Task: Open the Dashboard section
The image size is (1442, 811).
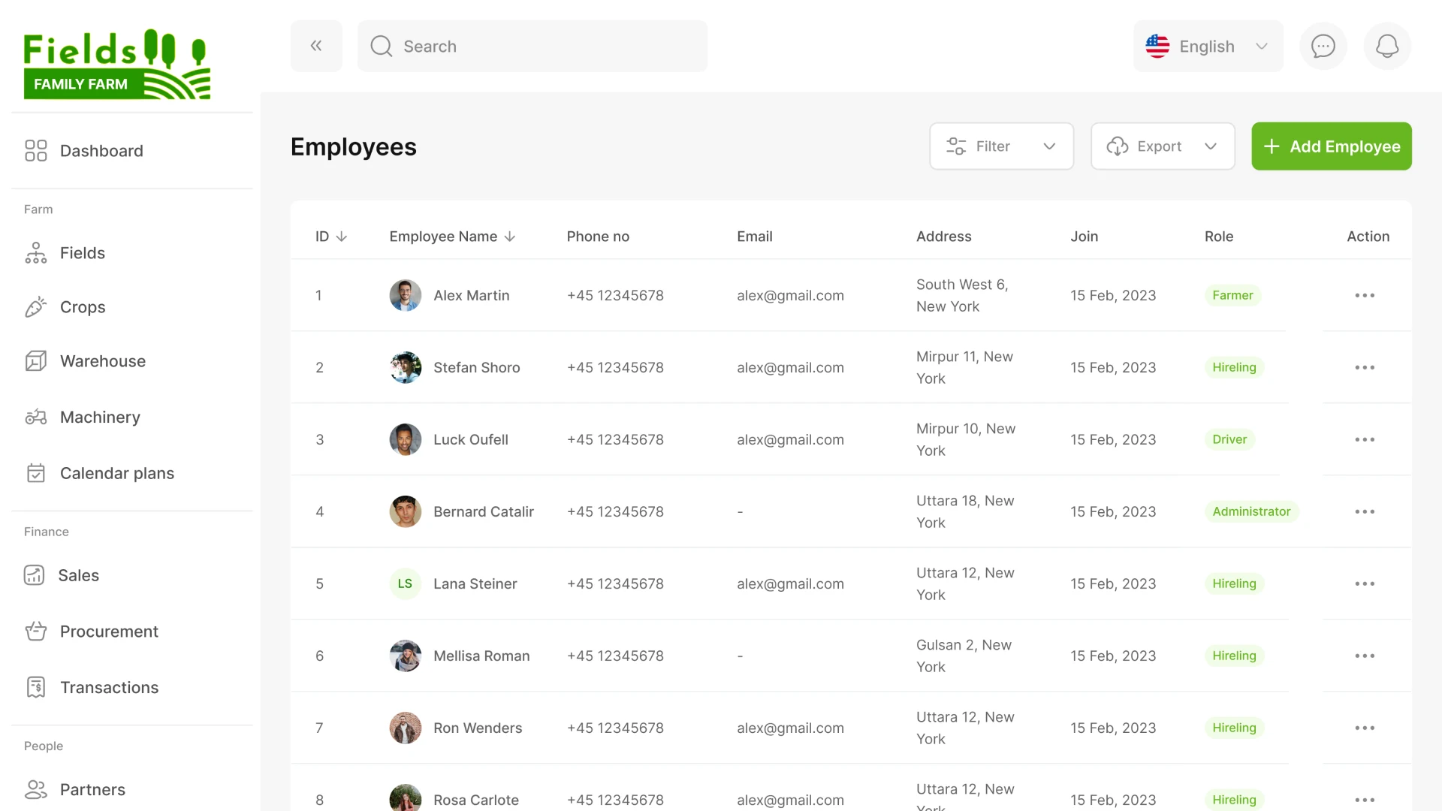Action: pyautogui.click(x=101, y=151)
